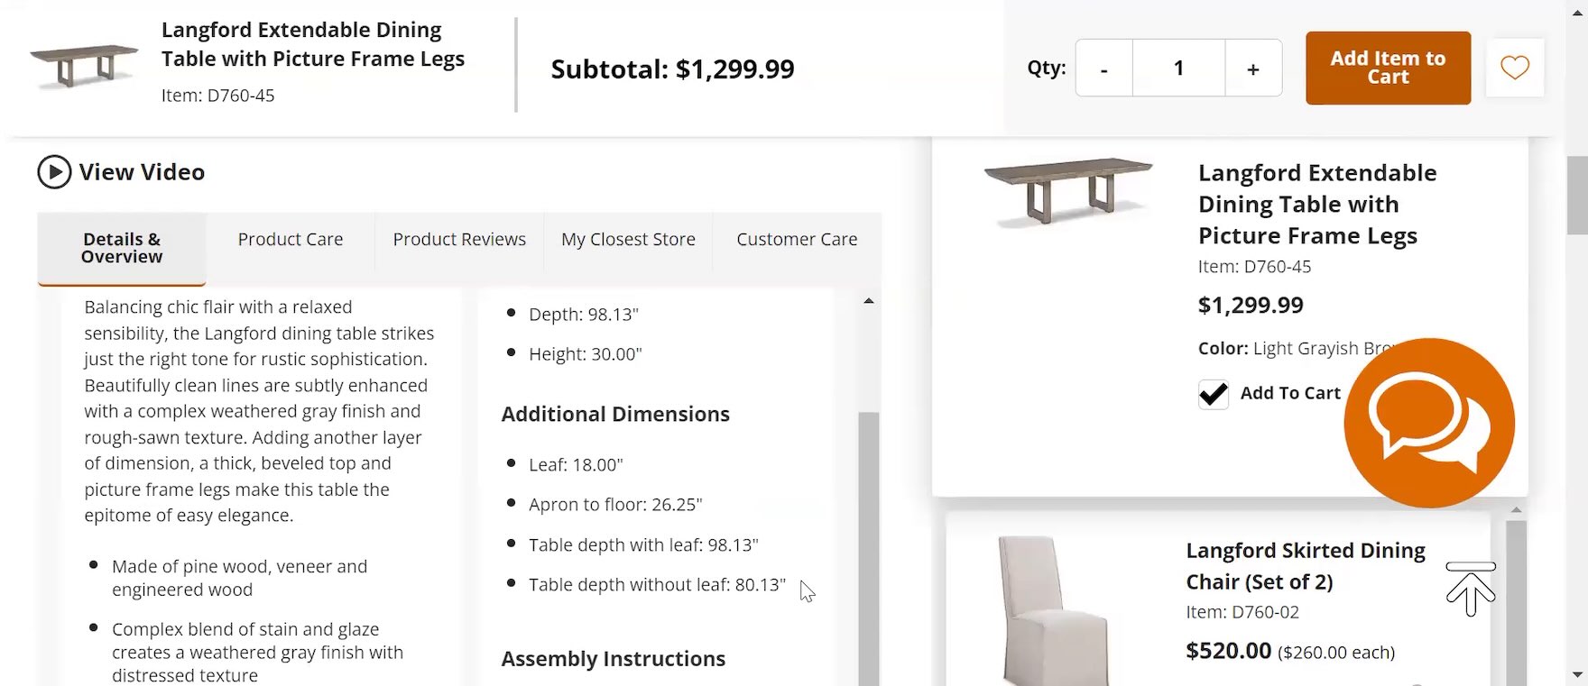The height and width of the screenshot is (686, 1588).
Task: Switch to the Product Reviews tab
Action: [459, 240]
